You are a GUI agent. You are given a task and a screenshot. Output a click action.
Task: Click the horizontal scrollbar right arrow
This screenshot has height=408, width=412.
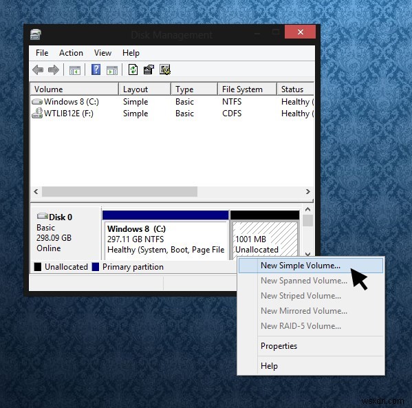(x=308, y=192)
